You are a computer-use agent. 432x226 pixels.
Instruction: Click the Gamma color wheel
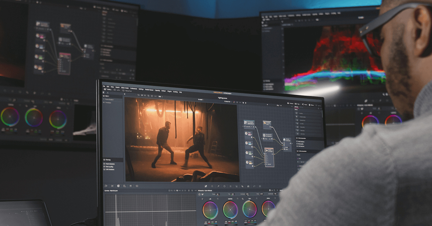click(230, 209)
